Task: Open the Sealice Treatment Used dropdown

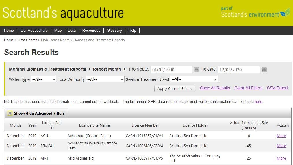Action: [x=194, y=79]
